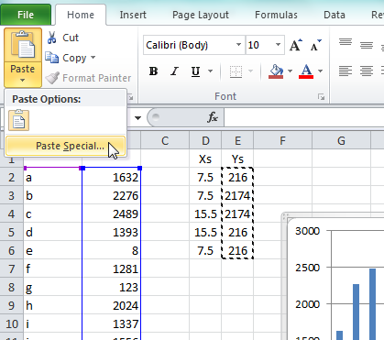Switch to the Formulas tab
The width and height of the screenshot is (384, 340).
pos(276,15)
